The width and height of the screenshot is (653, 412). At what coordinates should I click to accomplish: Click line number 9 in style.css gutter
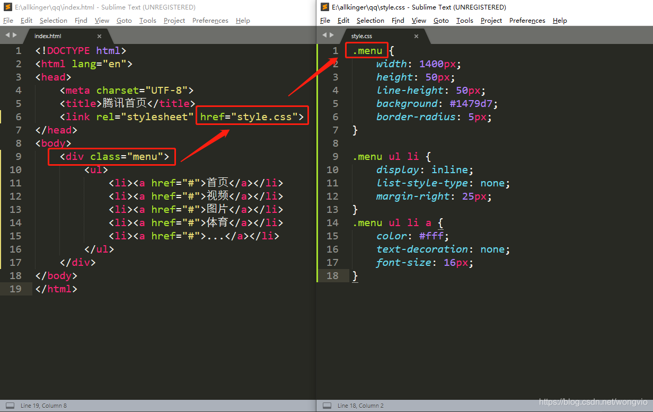tap(335, 157)
